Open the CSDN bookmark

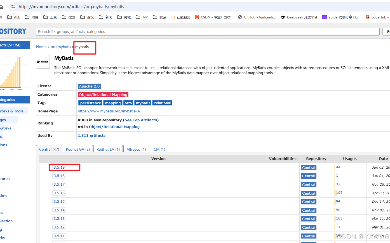(x=214, y=17)
